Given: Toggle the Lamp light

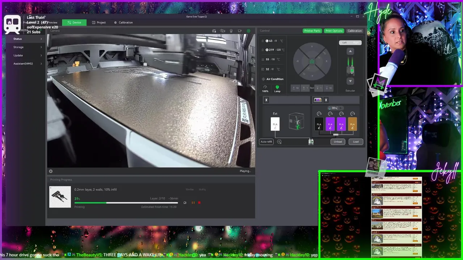Looking at the screenshot, I should click(277, 88).
